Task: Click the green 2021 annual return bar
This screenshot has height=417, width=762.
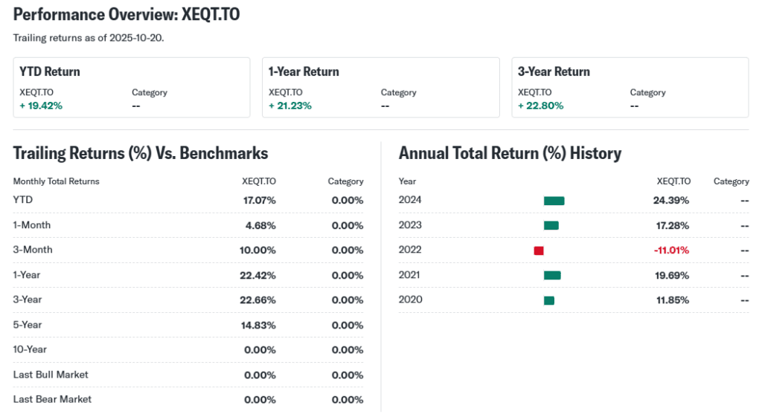Action: (x=552, y=275)
